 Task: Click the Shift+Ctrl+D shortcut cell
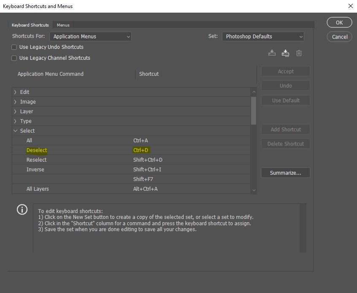[148, 160]
